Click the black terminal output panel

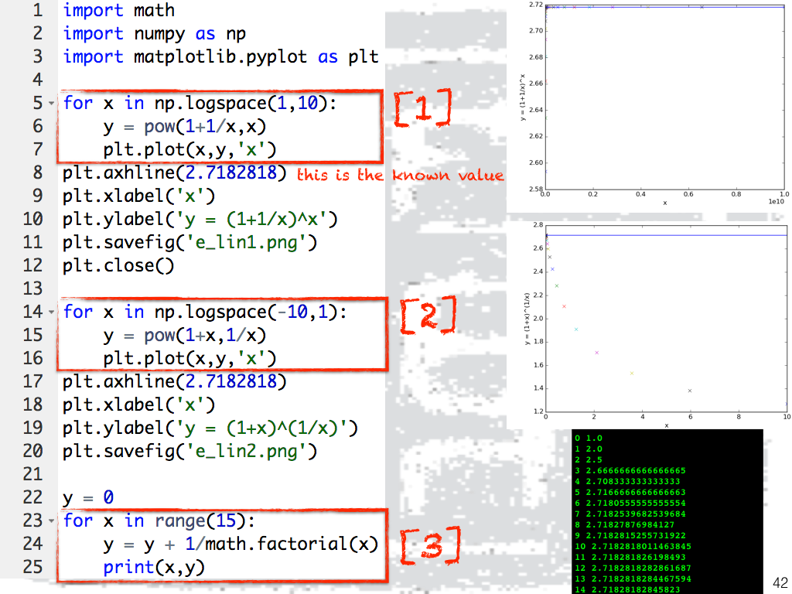[667, 511]
